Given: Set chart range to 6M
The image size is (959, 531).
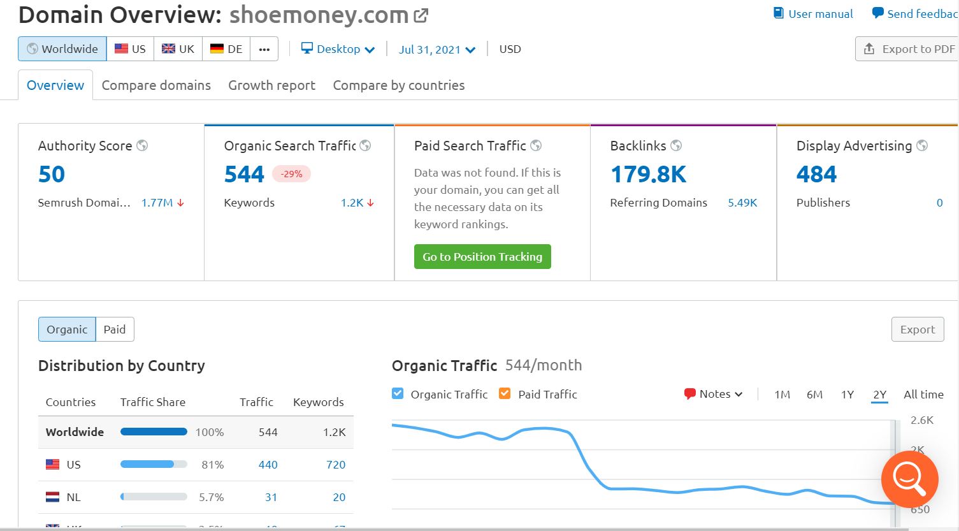Looking at the screenshot, I should [x=814, y=395].
